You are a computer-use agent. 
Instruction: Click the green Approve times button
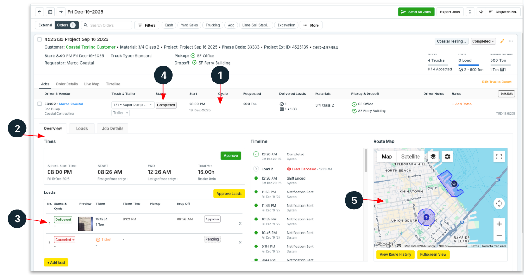coord(231,156)
